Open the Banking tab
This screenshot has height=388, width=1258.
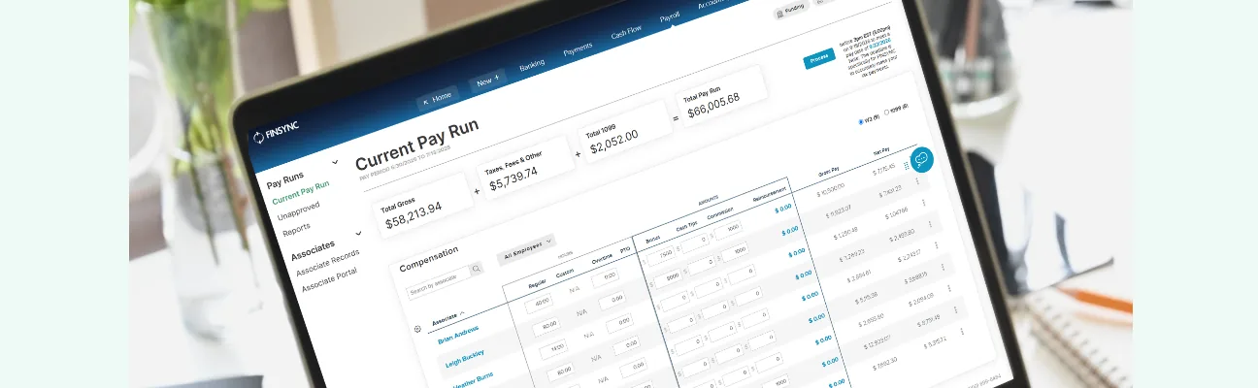[532, 65]
